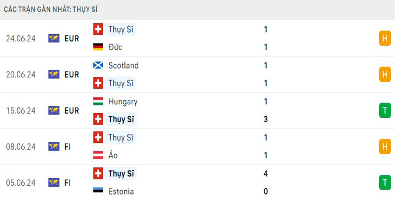The width and height of the screenshot is (395, 197).
Task: Click the orange H badge for Đức match
Action: pos(385,38)
